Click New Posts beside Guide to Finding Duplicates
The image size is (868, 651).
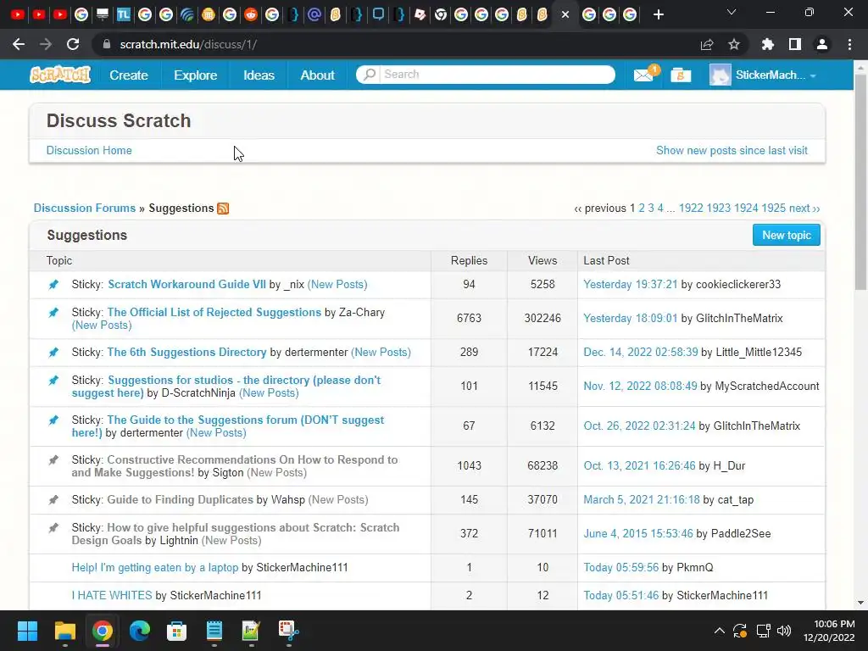[x=338, y=500]
